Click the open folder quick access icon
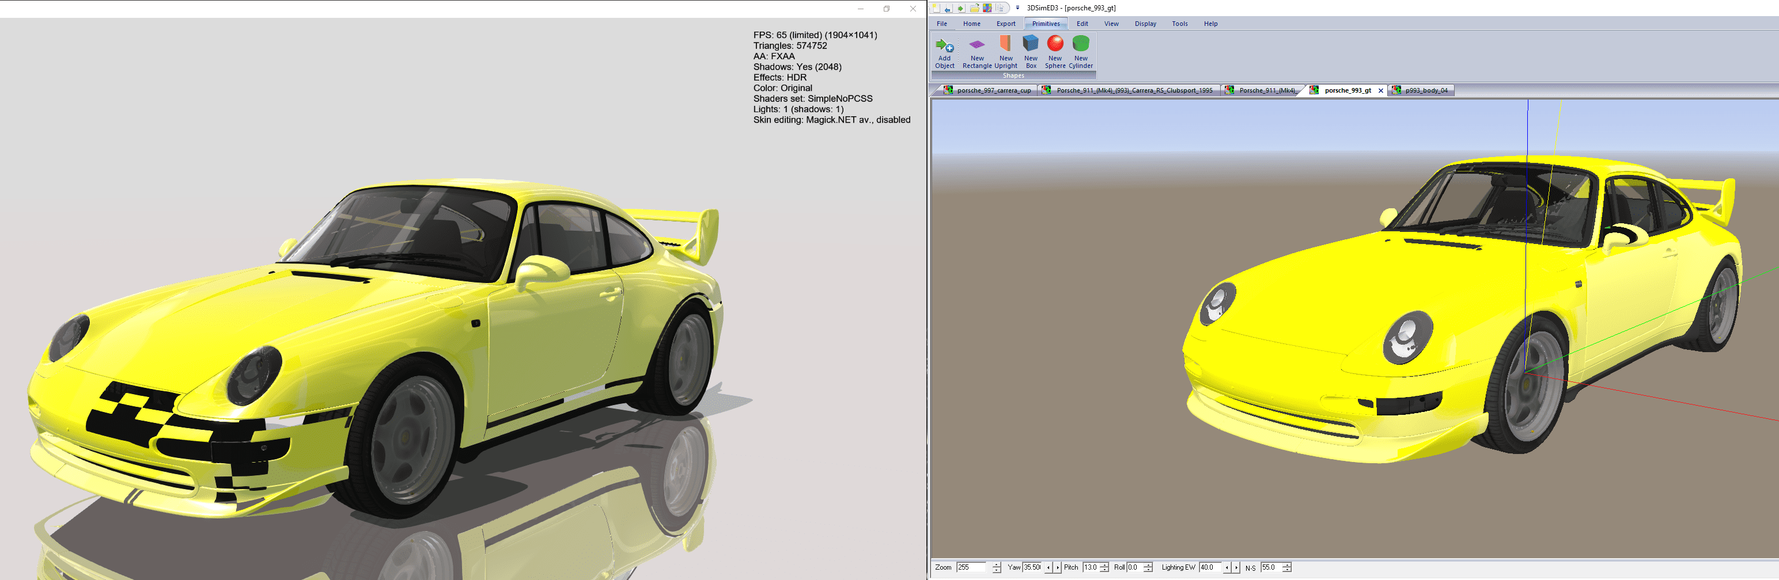Viewport: 1779px width, 580px height. (974, 8)
